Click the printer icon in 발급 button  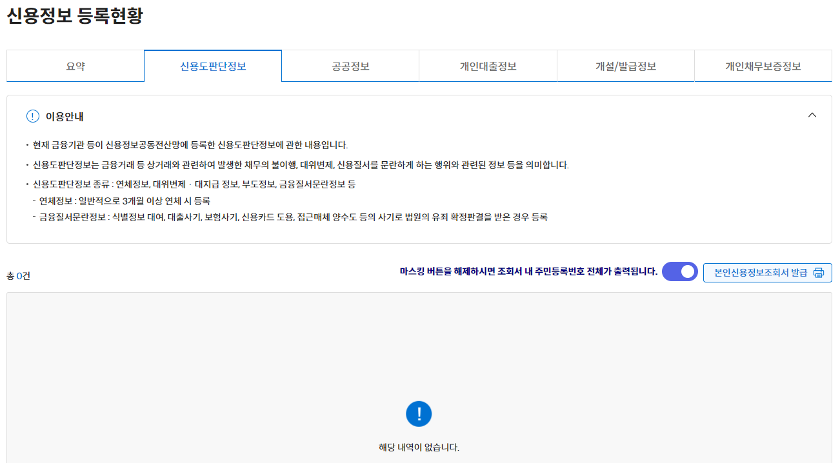point(819,273)
